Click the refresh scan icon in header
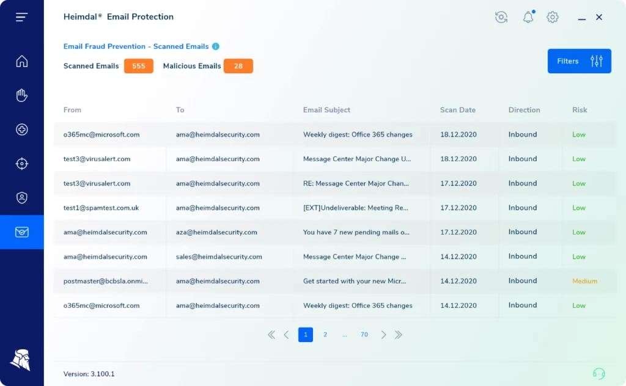Viewport: 626px width, 386px height. (x=501, y=17)
